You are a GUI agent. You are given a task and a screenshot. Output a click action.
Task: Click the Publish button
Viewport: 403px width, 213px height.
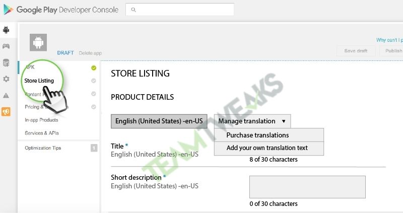tap(392, 51)
